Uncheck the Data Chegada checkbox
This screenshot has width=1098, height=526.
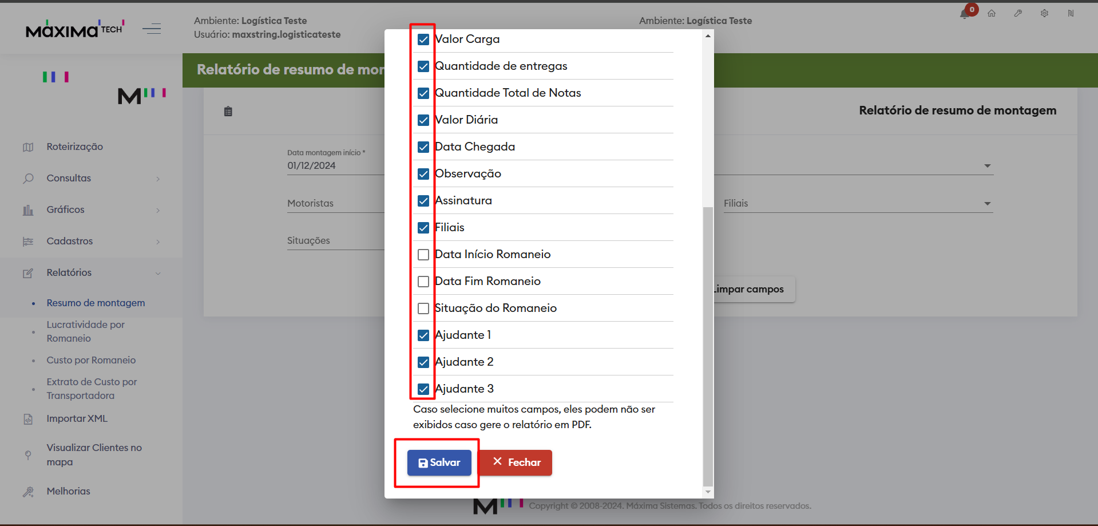pyautogui.click(x=423, y=147)
